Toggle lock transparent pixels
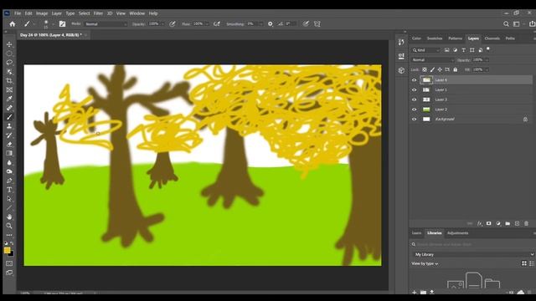 pyautogui.click(x=425, y=69)
